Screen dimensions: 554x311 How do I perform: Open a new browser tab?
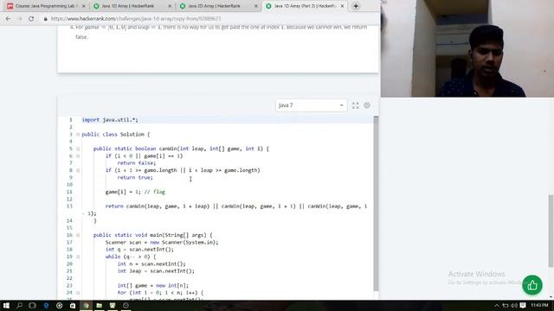tap(356, 6)
